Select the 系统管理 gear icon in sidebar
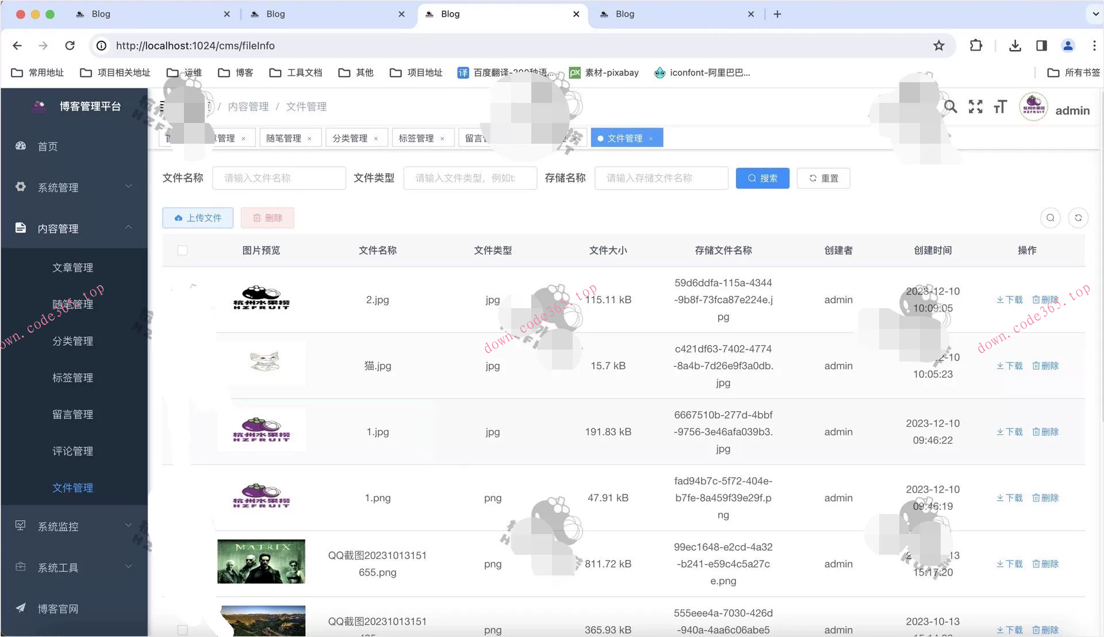Viewport: 1104px width, 637px height. 21,186
